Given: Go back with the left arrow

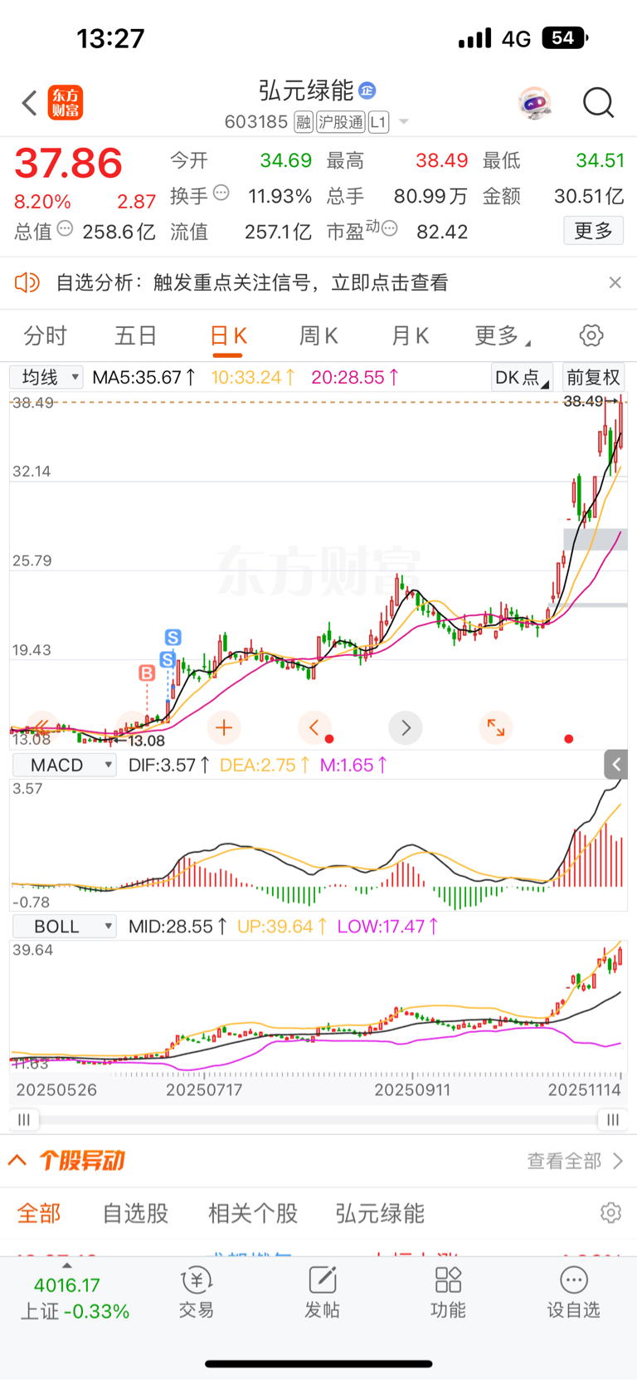Looking at the screenshot, I should 30,103.
